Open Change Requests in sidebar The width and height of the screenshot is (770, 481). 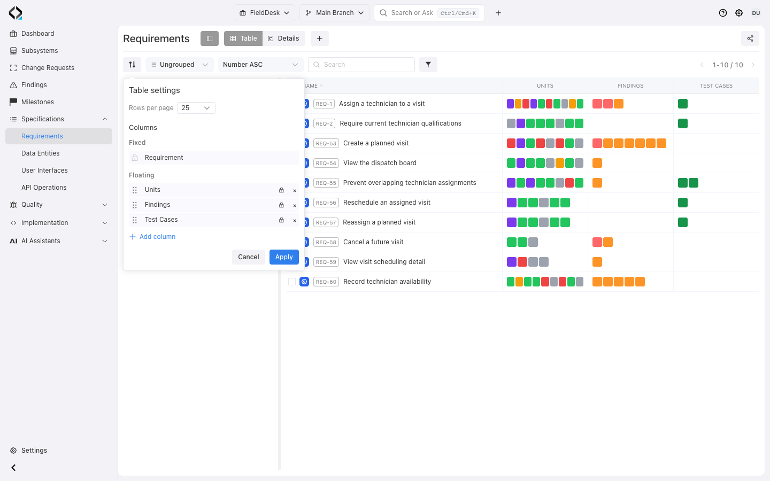point(59,68)
